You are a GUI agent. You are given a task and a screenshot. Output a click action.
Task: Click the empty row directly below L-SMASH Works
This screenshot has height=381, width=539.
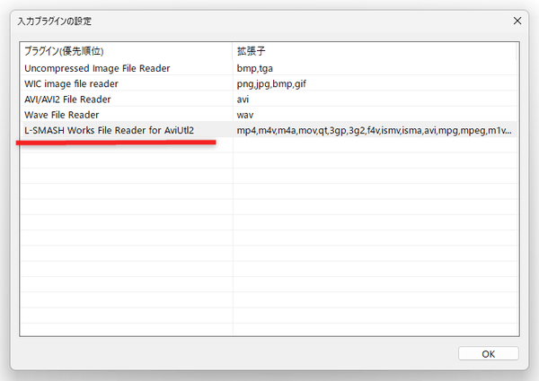[x=126, y=147]
